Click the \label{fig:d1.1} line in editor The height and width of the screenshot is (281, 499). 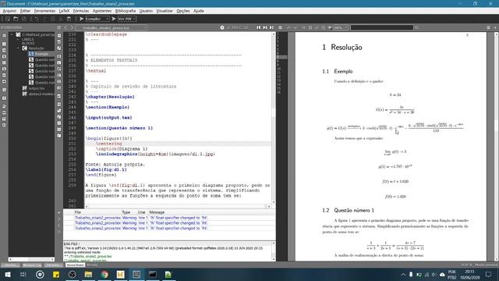(x=106, y=169)
